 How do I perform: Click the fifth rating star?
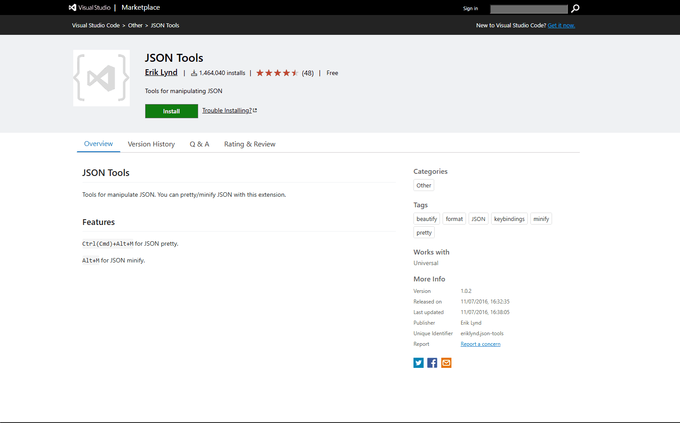click(295, 73)
